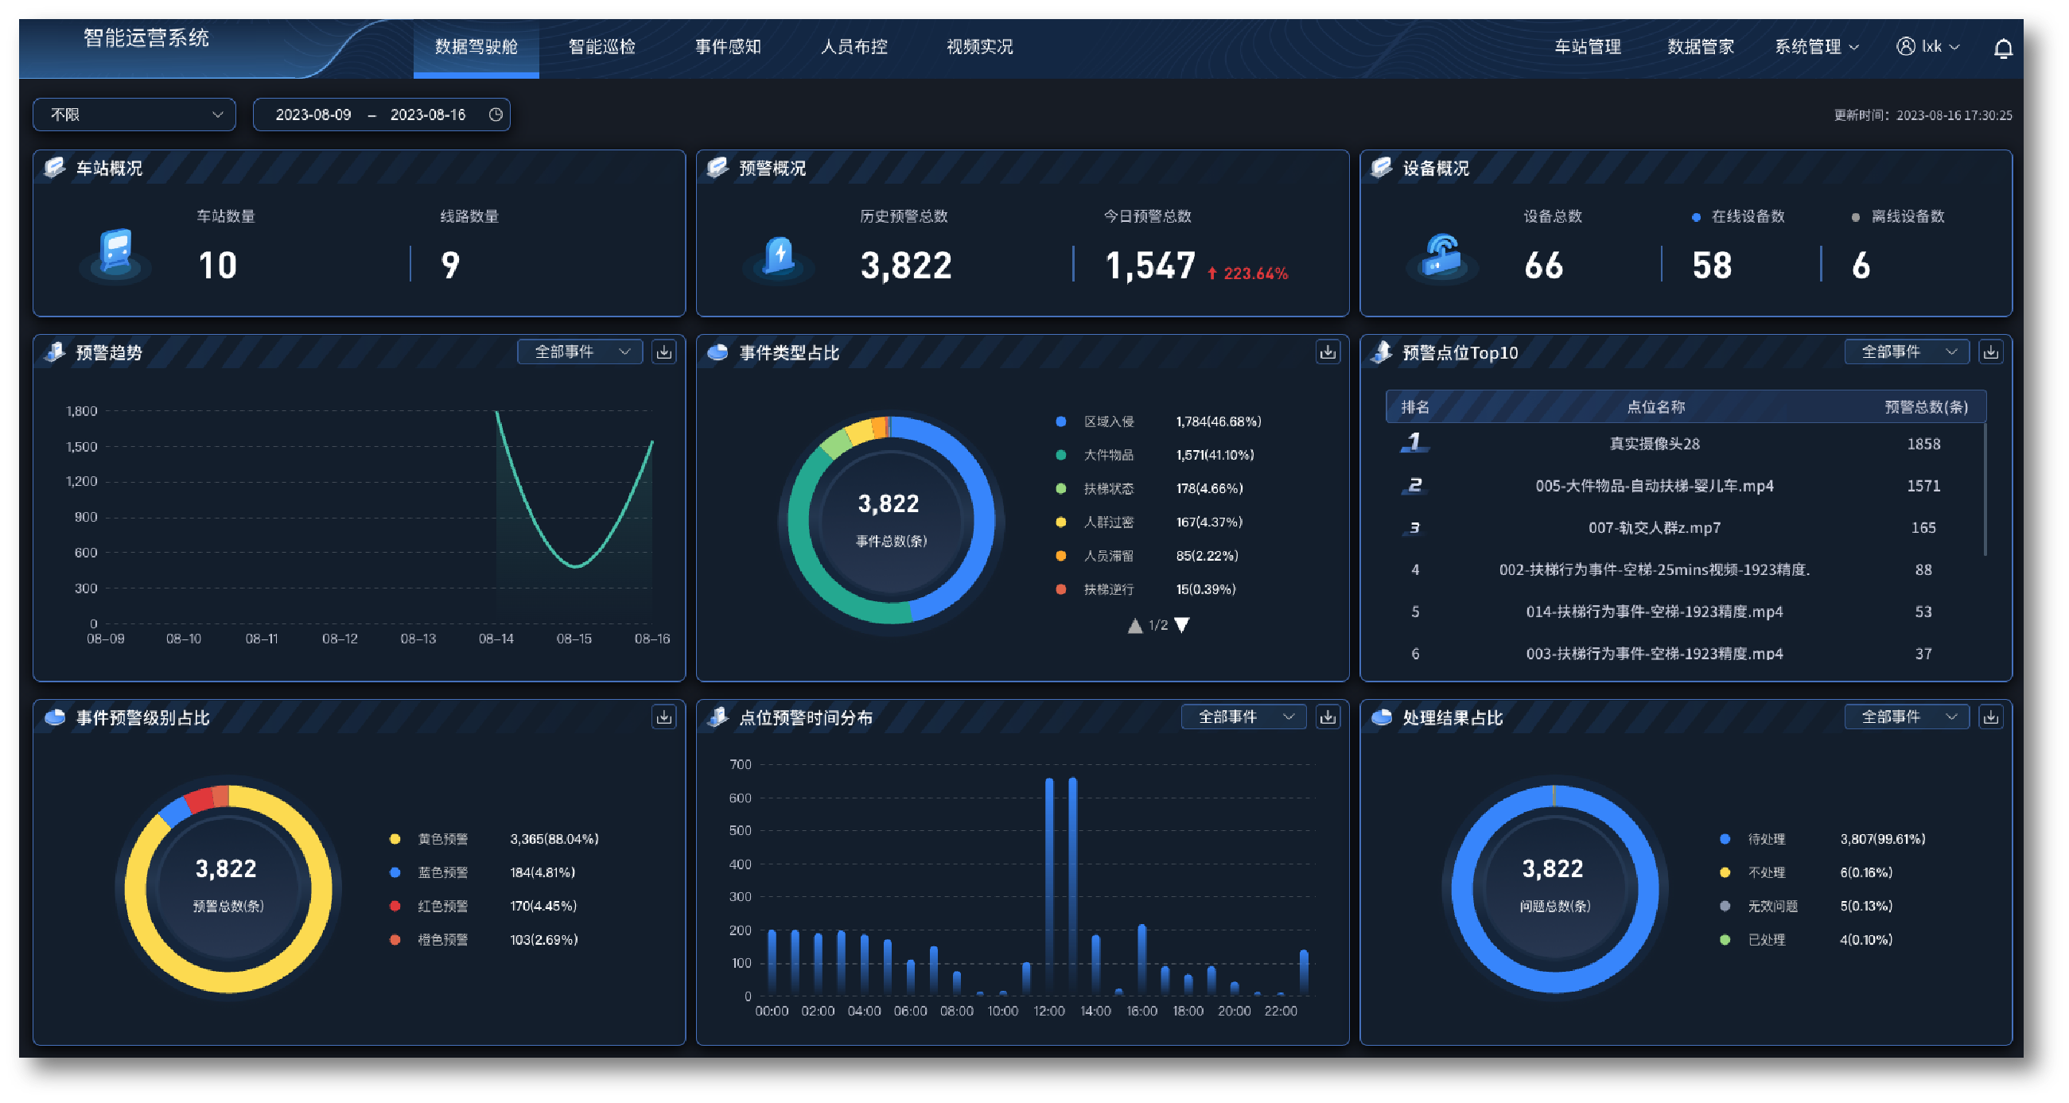The image size is (2069, 1103).
Task: Open calendar via date range clock icon
Action: point(496,115)
